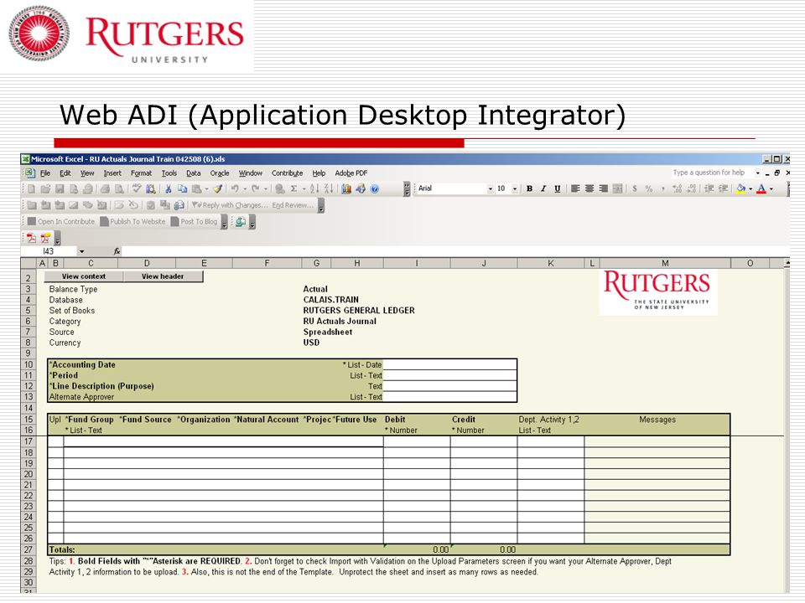Viewport: 805px width, 603px height.
Task: Click the Percent Style icon
Action: (649, 188)
